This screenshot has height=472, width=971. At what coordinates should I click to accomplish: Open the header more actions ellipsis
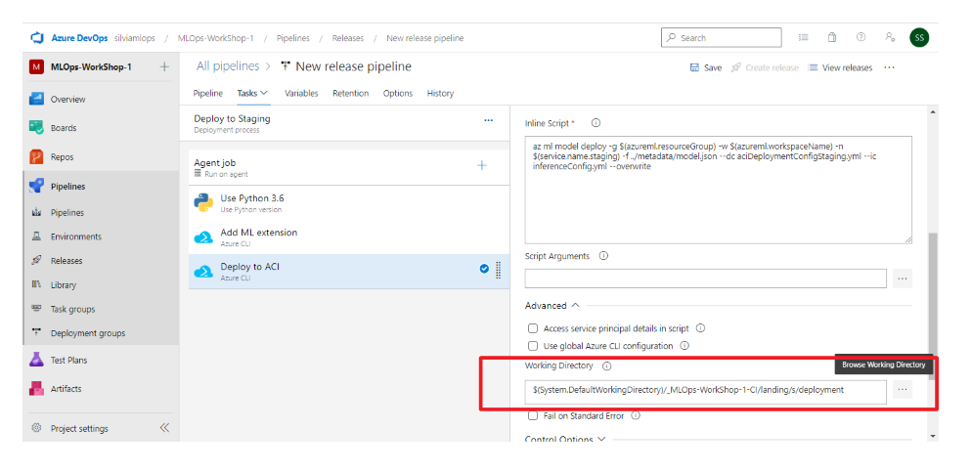click(x=889, y=67)
